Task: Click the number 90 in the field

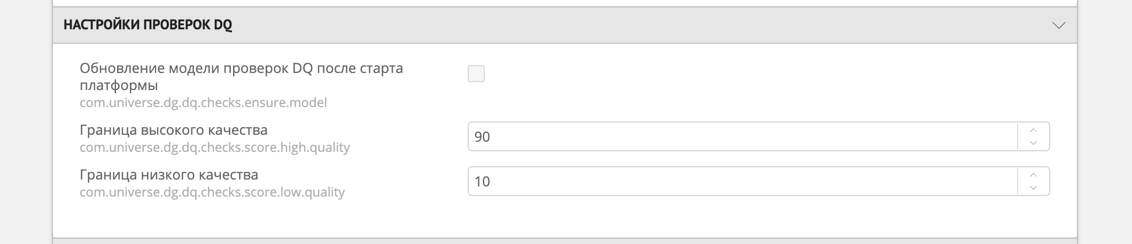Action: pyautogui.click(x=482, y=137)
